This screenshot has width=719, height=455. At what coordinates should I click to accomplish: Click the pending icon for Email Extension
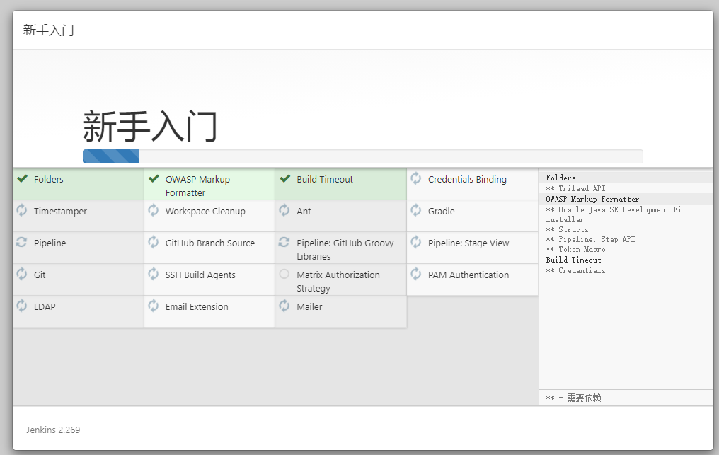tap(153, 306)
